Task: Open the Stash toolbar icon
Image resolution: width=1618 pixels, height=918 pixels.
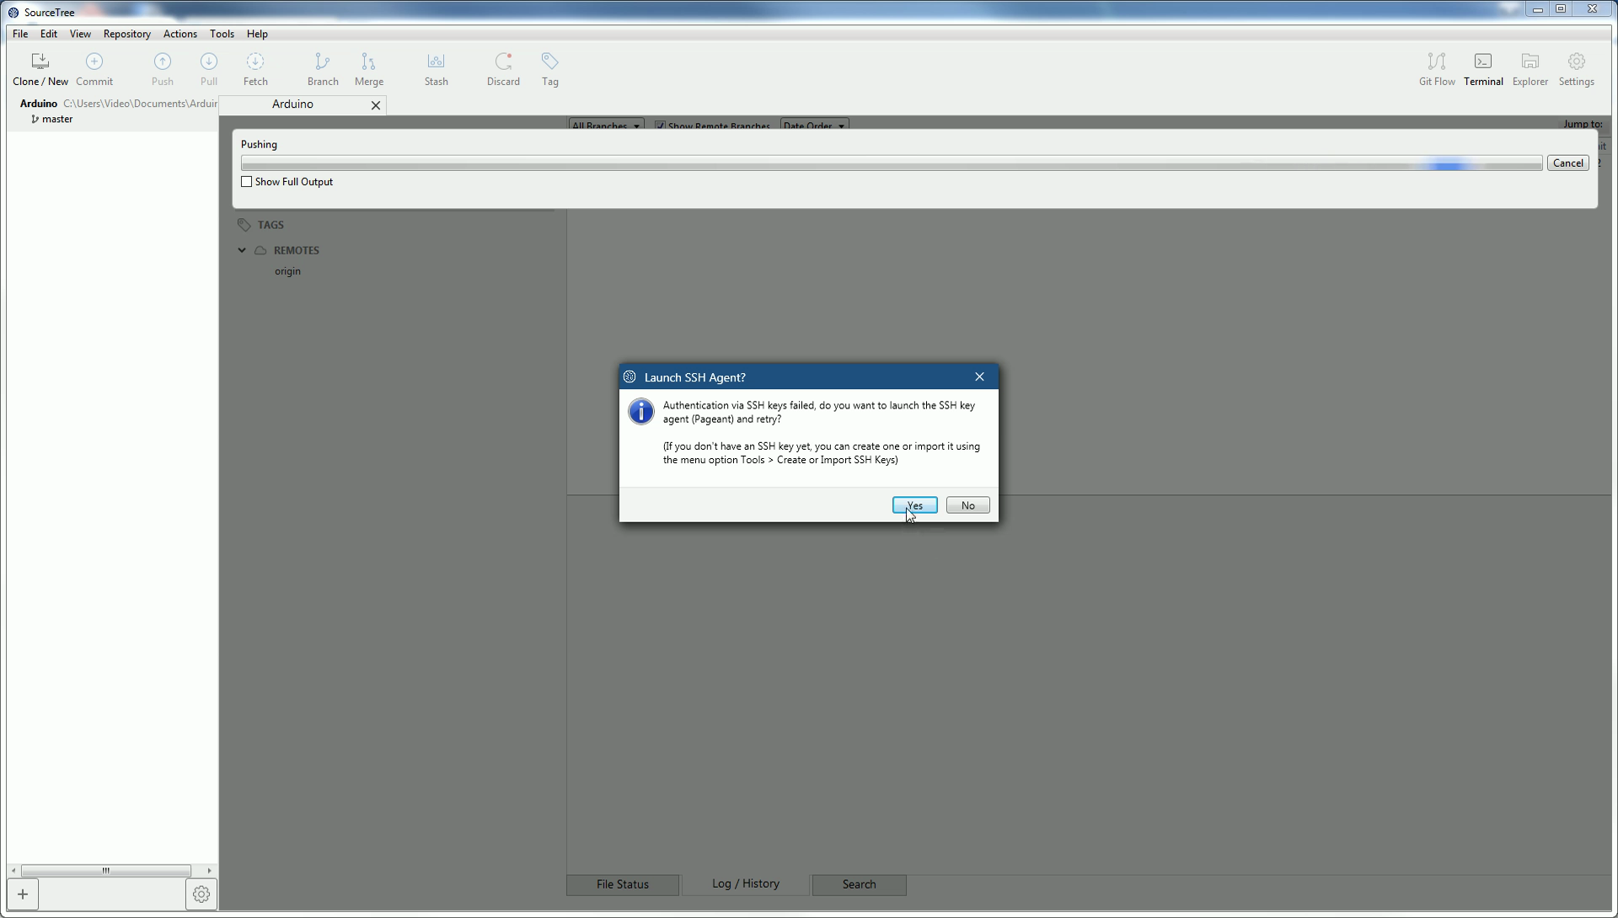Action: point(436,69)
